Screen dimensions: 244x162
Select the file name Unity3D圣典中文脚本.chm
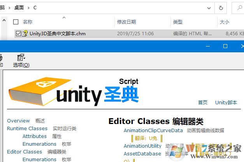[x=58, y=33]
